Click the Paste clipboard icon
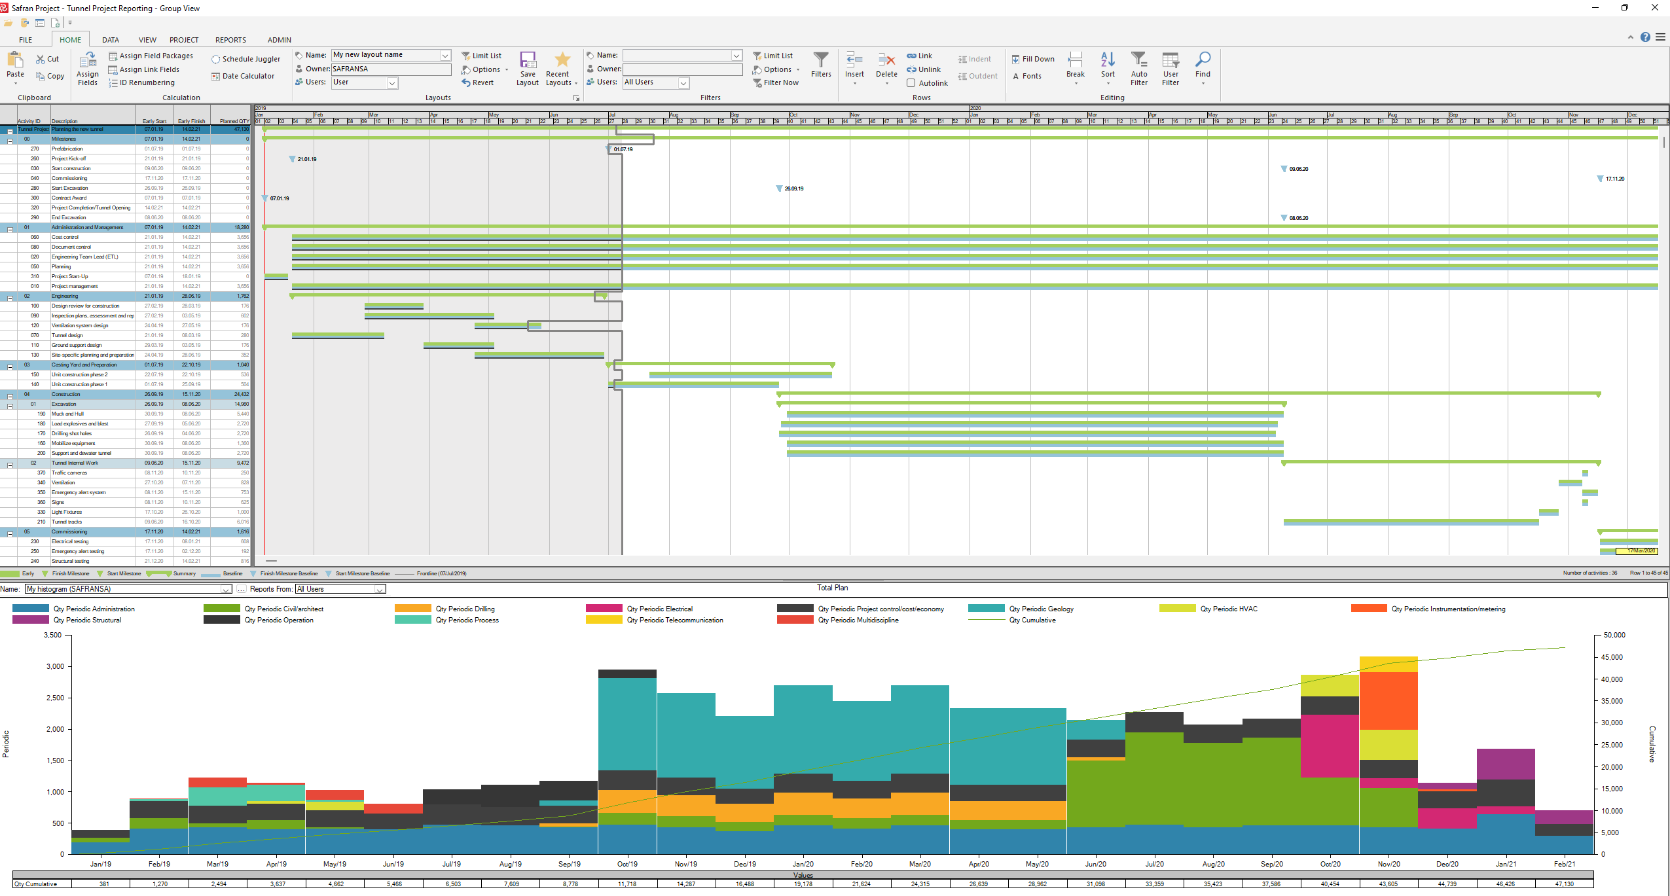Viewport: 1670px width, 896px height. pyautogui.click(x=15, y=60)
